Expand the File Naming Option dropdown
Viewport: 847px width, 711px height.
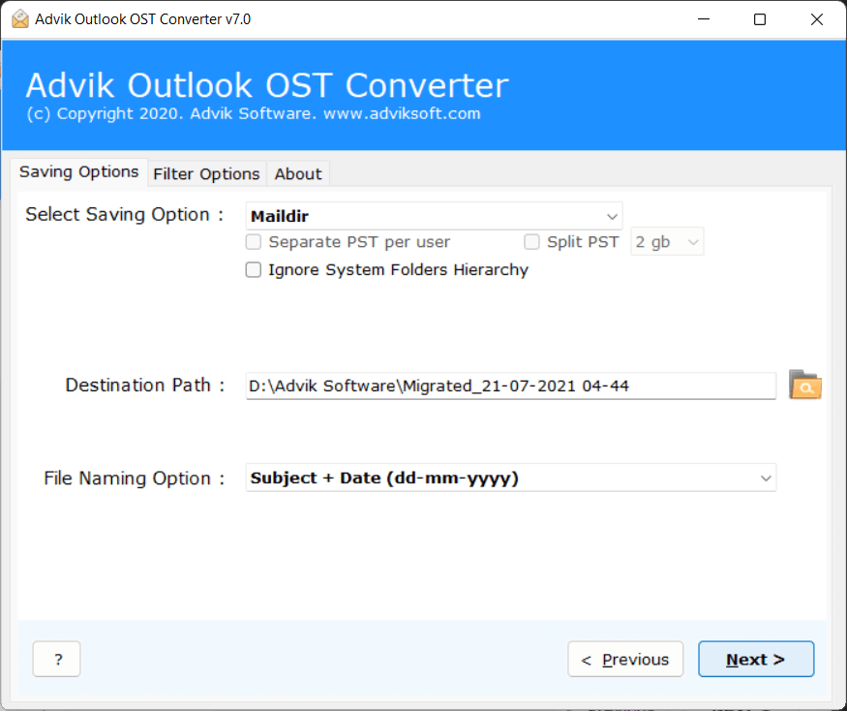point(511,478)
